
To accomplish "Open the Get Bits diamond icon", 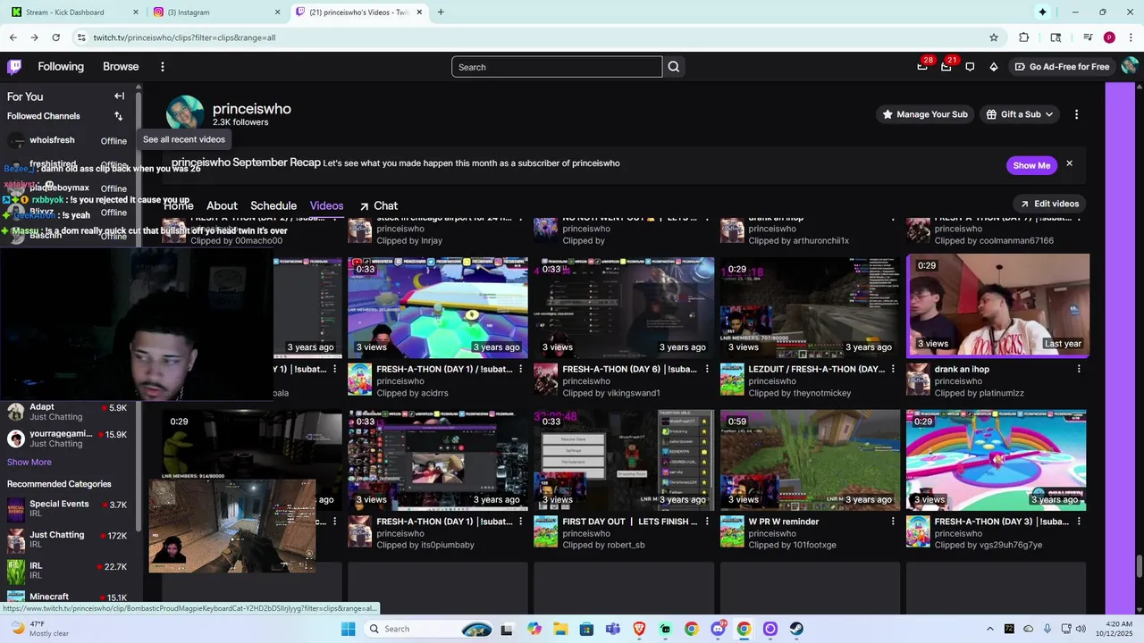I will (x=994, y=67).
